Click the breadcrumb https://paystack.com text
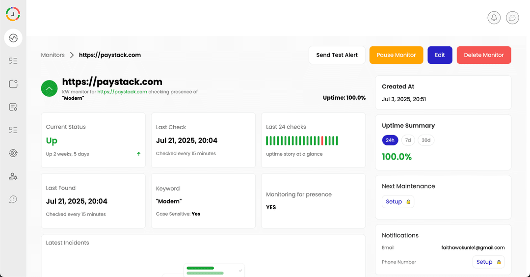Image resolution: width=530 pixels, height=277 pixels. click(110, 55)
